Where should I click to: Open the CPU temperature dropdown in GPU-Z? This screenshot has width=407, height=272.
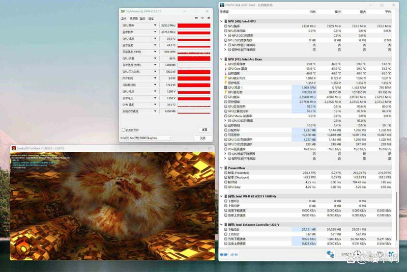[155, 105]
